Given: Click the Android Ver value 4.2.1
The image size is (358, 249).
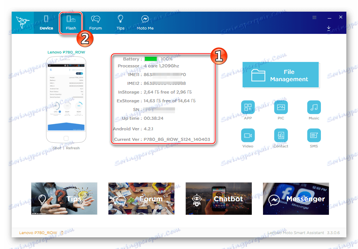Looking at the screenshot, I should pyautogui.click(x=148, y=129).
